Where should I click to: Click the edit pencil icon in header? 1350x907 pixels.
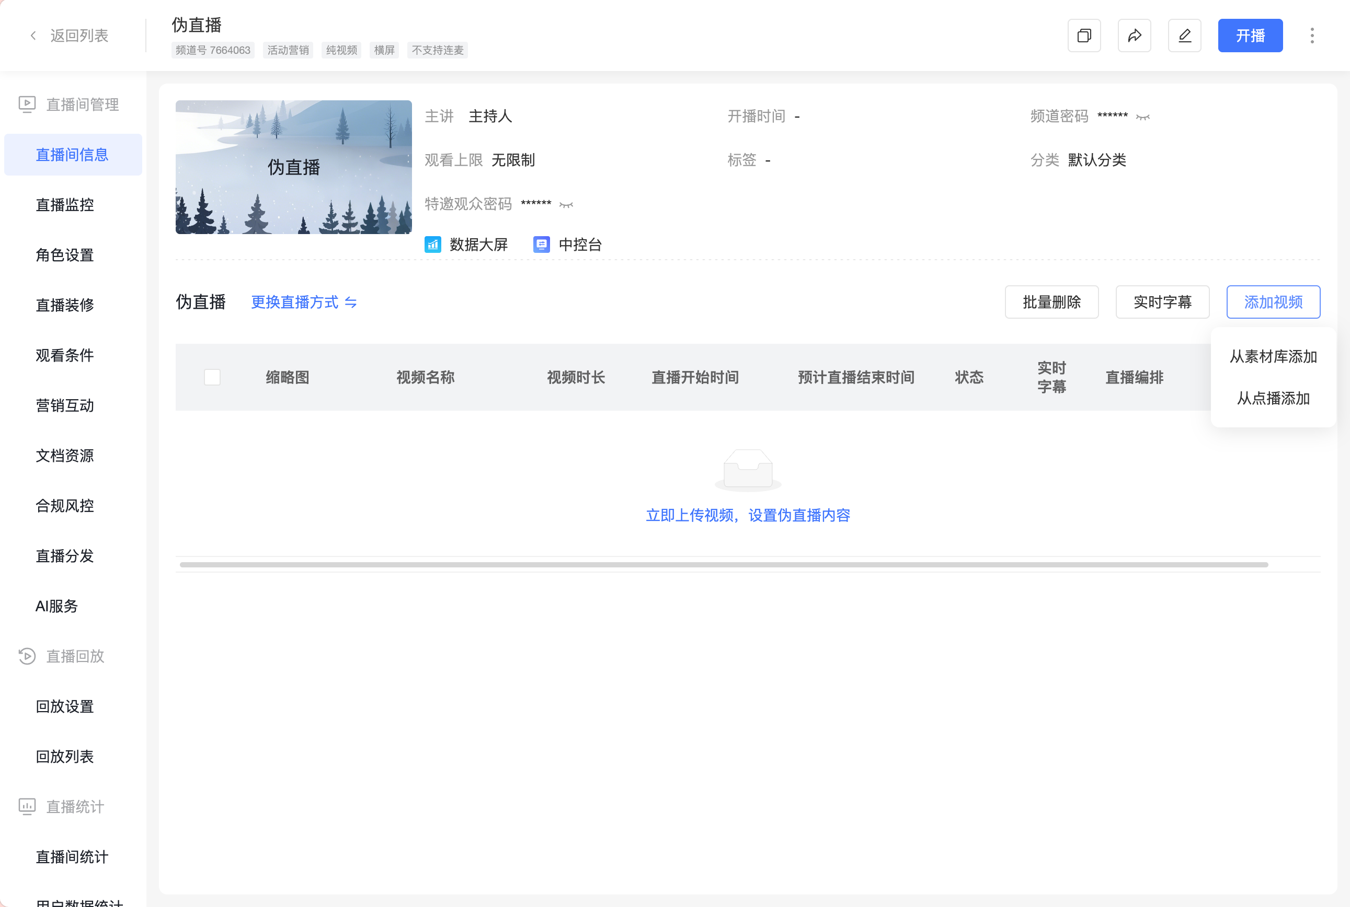[1184, 36]
